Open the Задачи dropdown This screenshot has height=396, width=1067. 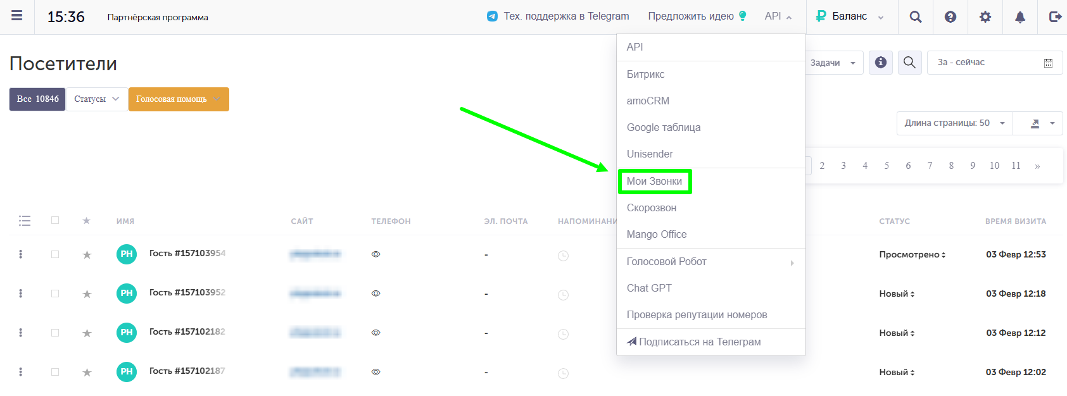click(x=834, y=63)
